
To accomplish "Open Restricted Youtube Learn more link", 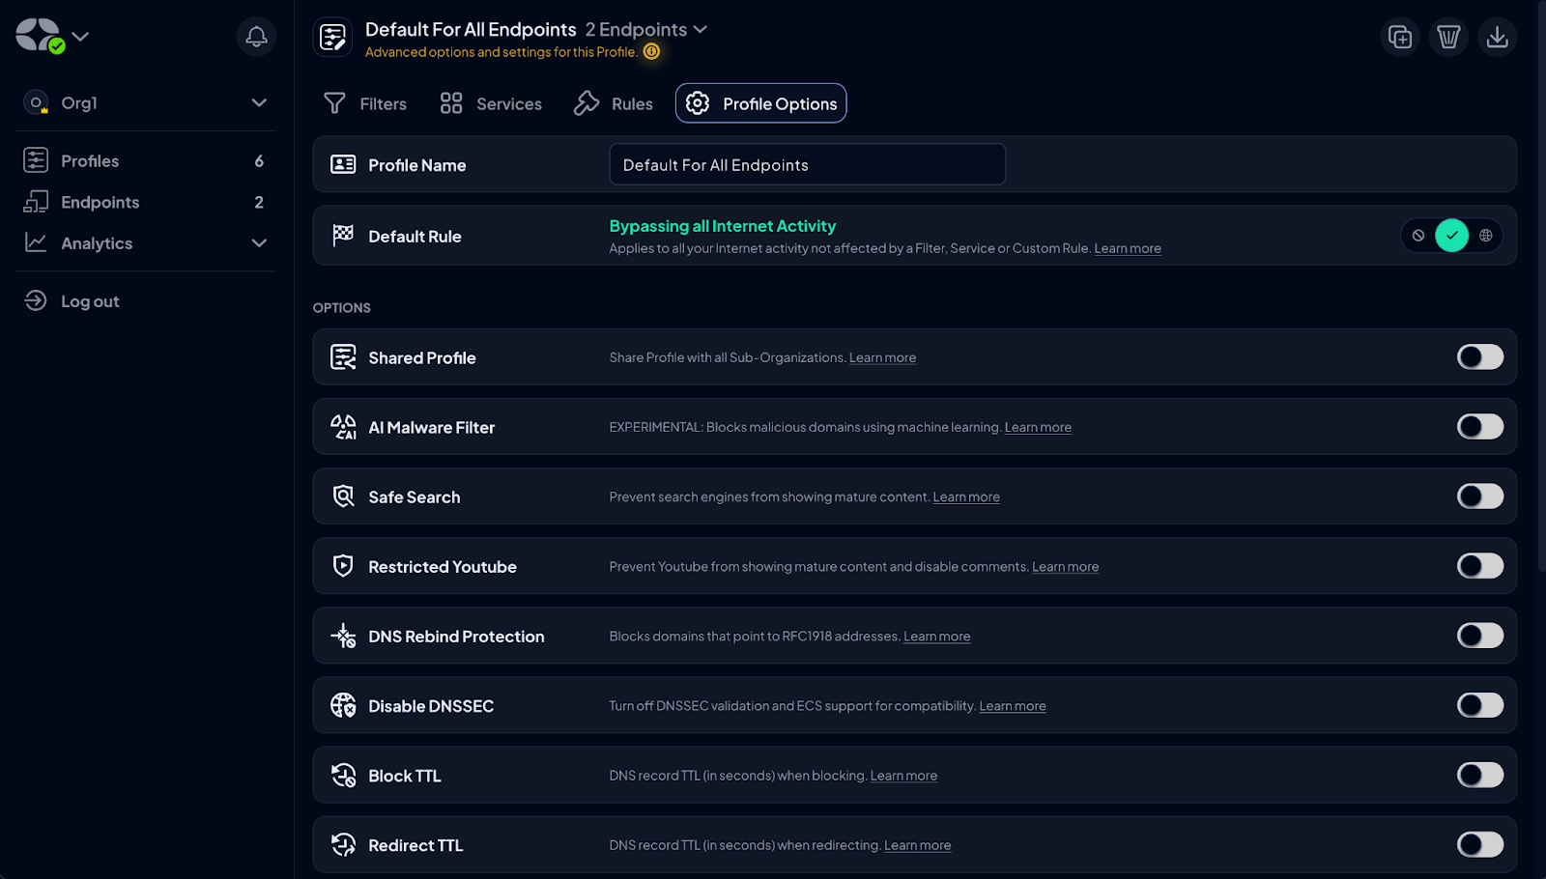I will tap(1065, 566).
